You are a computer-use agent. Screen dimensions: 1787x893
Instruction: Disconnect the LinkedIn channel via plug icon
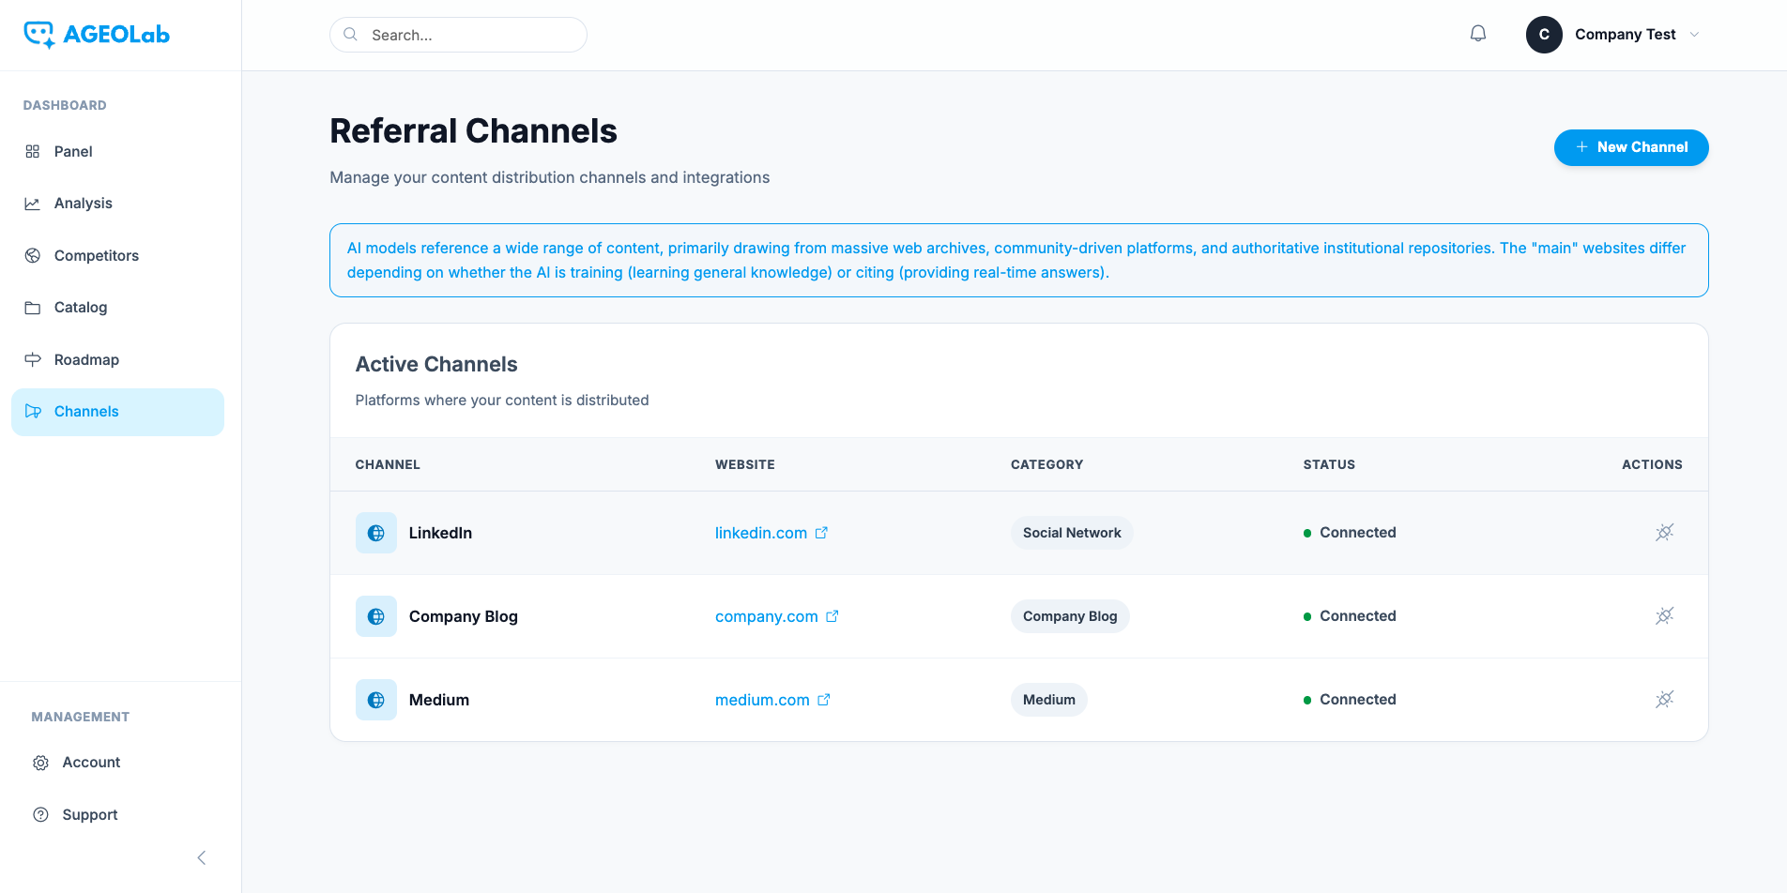coord(1664,533)
